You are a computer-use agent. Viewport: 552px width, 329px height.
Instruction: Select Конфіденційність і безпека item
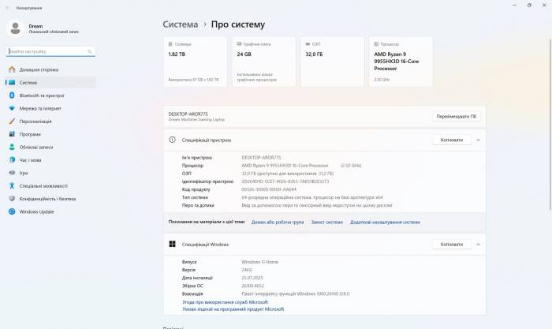(50, 199)
